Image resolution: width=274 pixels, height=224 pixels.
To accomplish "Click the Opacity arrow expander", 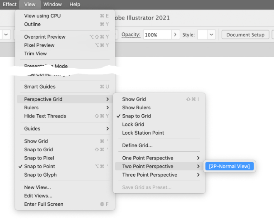I will coord(176,35).
